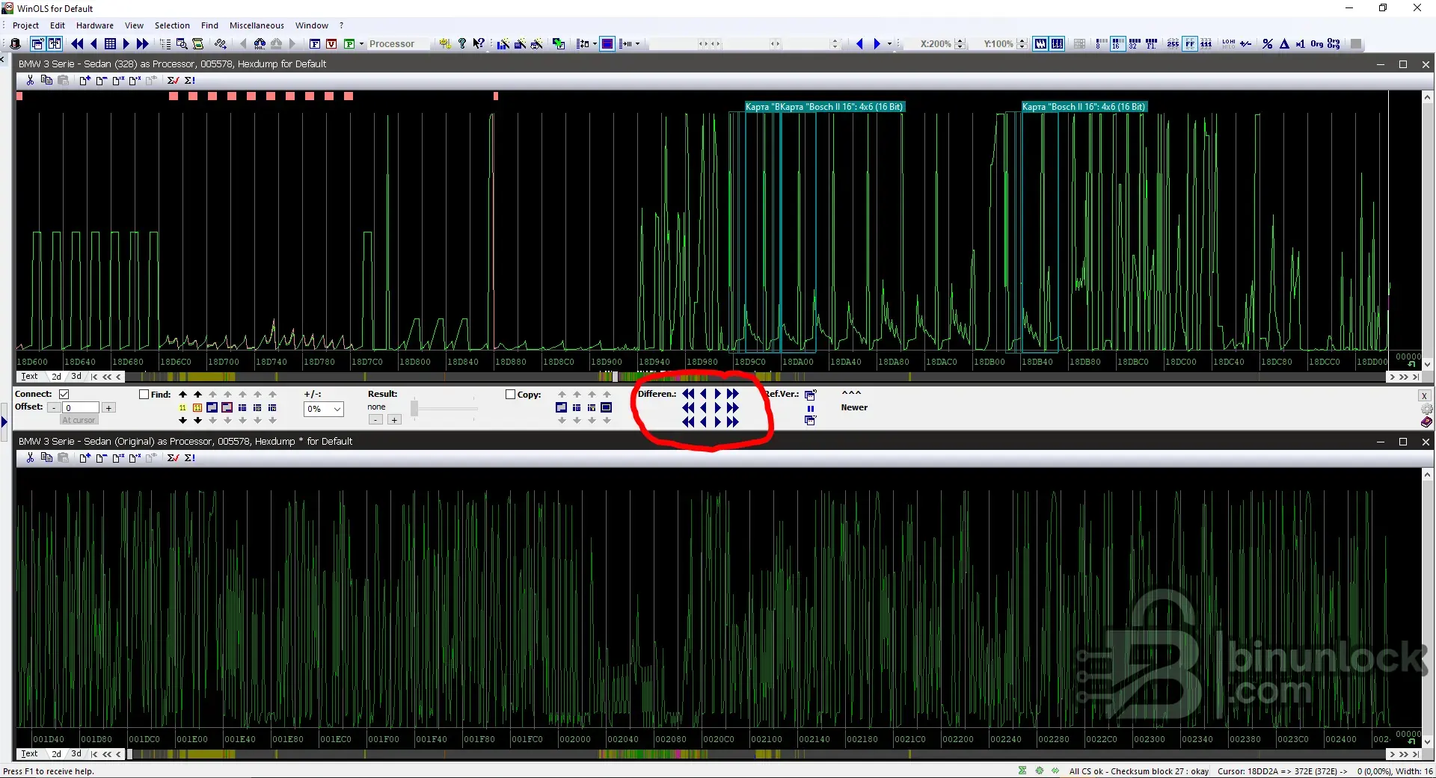Switch upper window to 3d tab

[x=76, y=377]
